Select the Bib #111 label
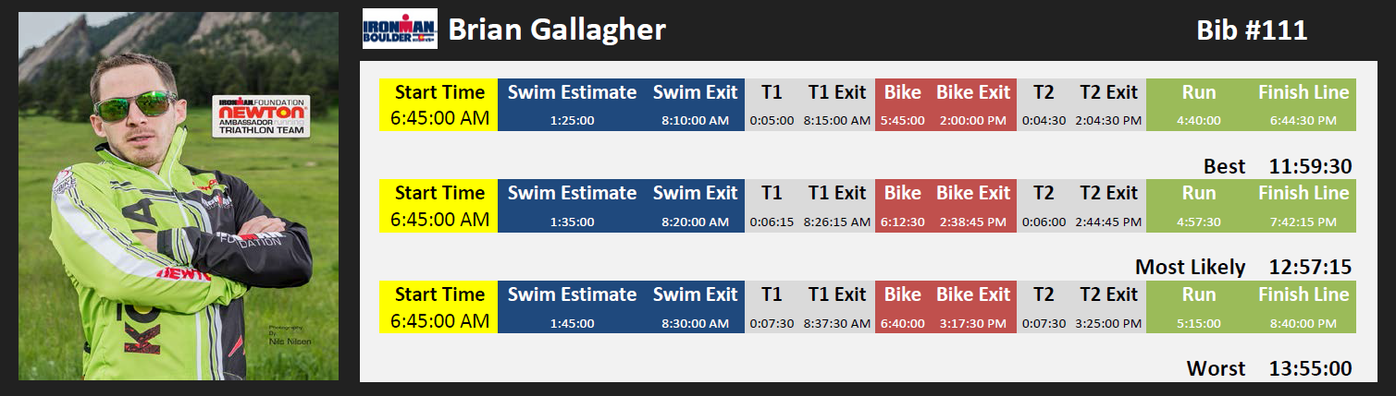Screen dimensions: 1396x396 tap(1252, 30)
